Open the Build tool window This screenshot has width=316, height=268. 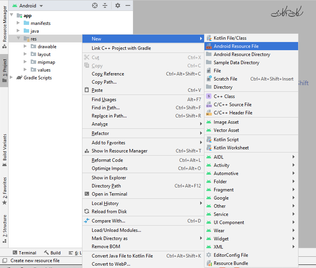click(52, 253)
